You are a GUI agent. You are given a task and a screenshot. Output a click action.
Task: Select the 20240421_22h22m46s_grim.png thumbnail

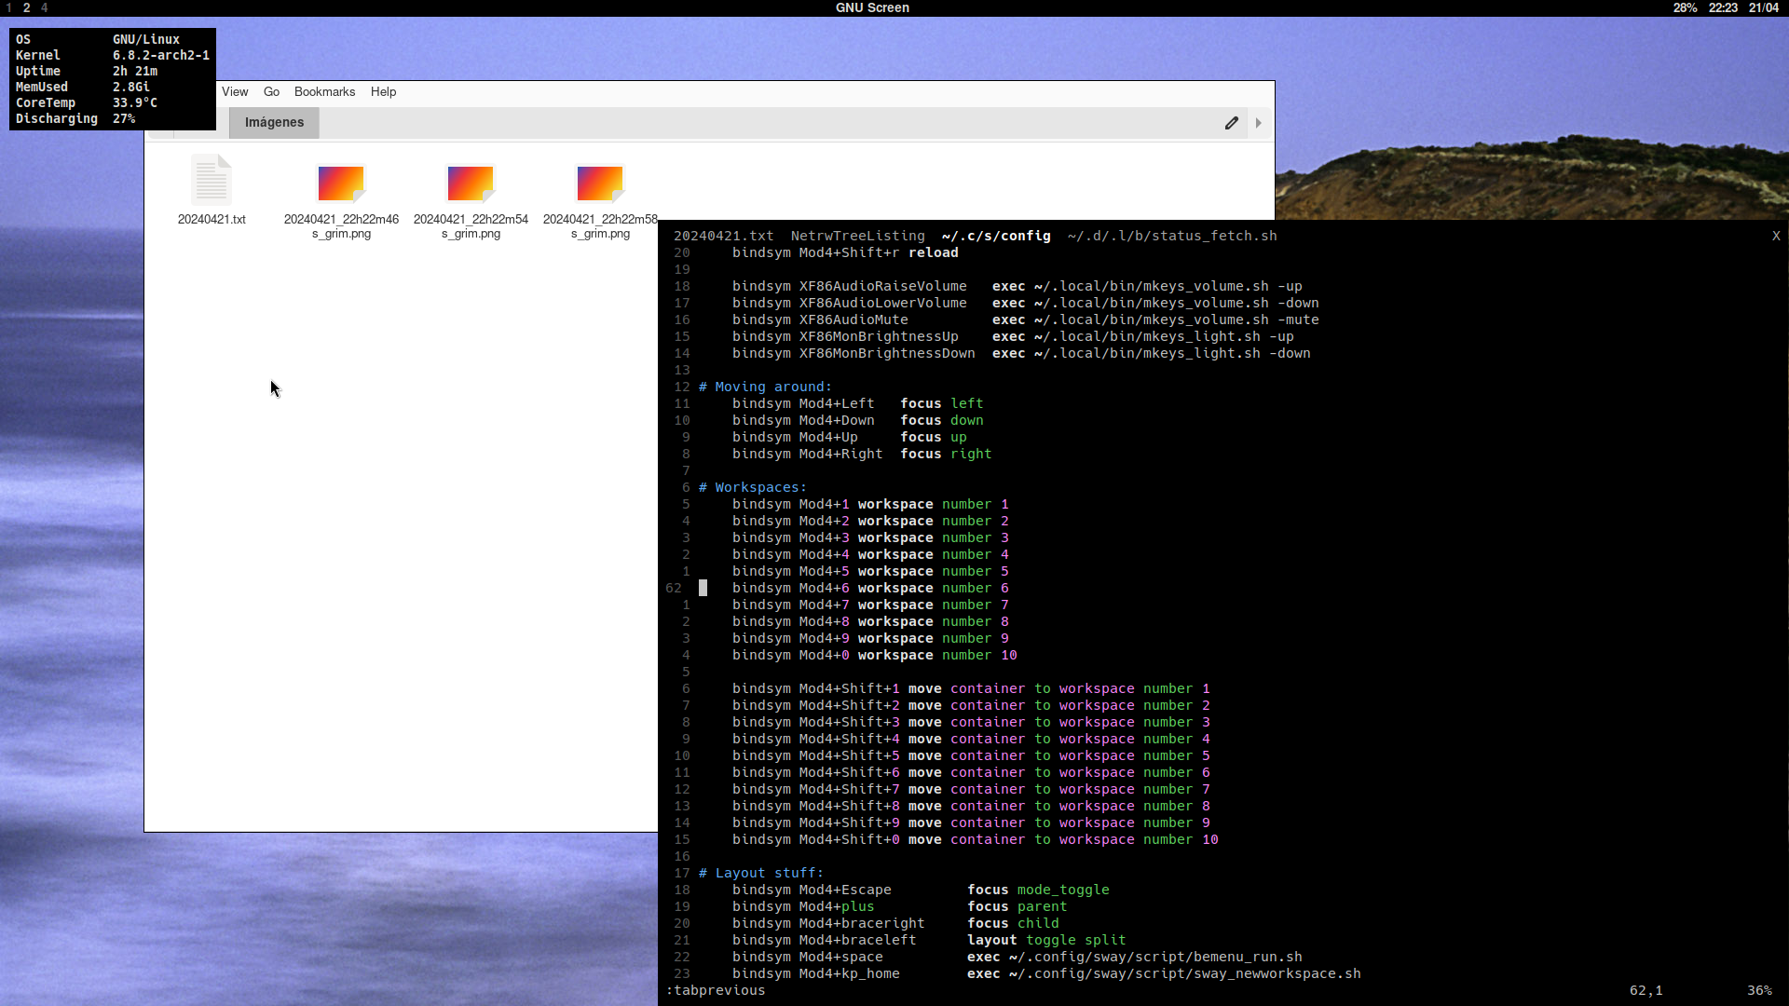(341, 184)
